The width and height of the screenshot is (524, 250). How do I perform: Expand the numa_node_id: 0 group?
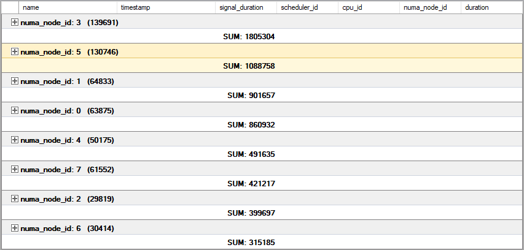15,111
